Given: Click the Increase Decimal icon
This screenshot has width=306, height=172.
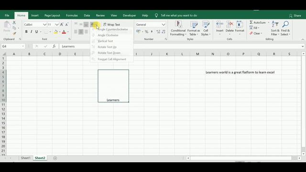Looking at the screenshot, I should pyautogui.click(x=158, y=32).
